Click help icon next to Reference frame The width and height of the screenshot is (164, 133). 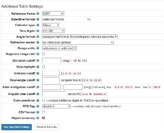pyautogui.click(x=38, y=14)
